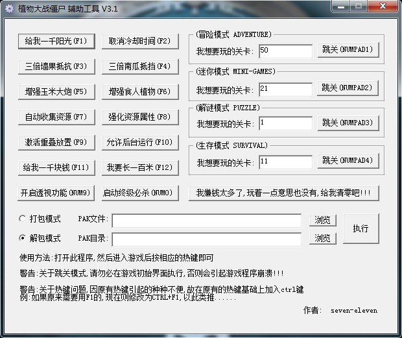Screen dimensions: 402x338
Task: Click 允许后台运行 (F10) button
Action: coord(140,142)
